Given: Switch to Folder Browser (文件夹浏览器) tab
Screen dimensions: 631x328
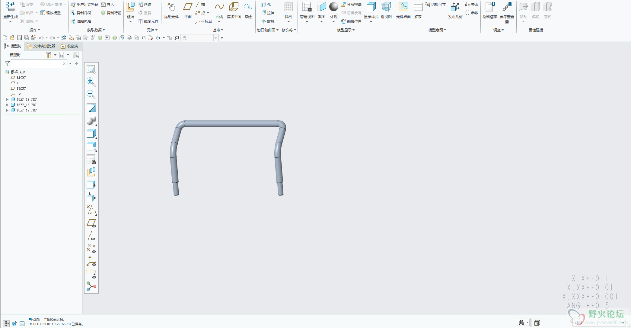Looking at the screenshot, I should click(x=41, y=46).
